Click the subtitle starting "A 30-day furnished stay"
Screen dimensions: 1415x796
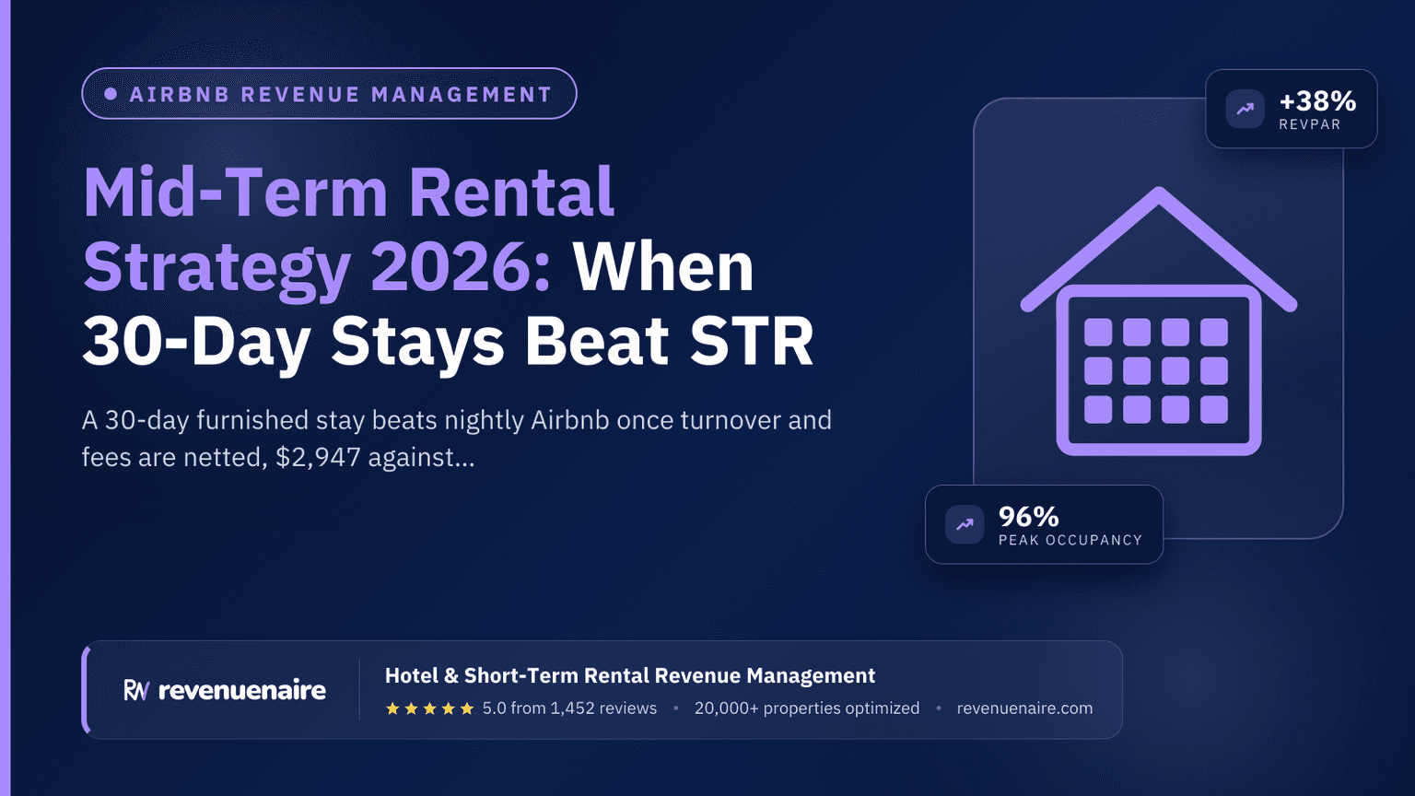pos(457,439)
